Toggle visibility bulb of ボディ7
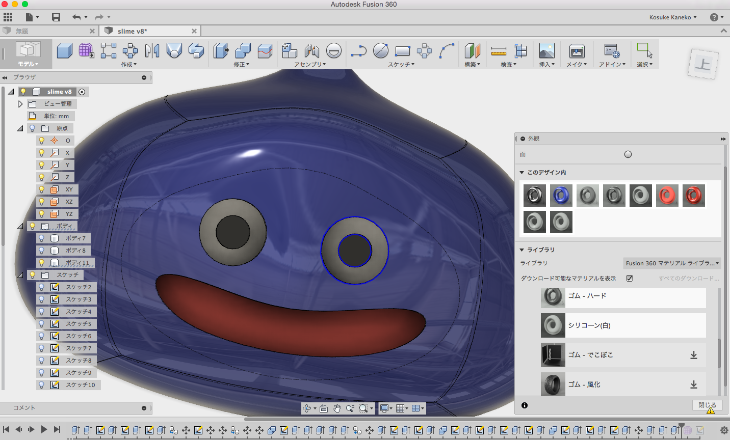This screenshot has width=730, height=440. [x=42, y=238]
